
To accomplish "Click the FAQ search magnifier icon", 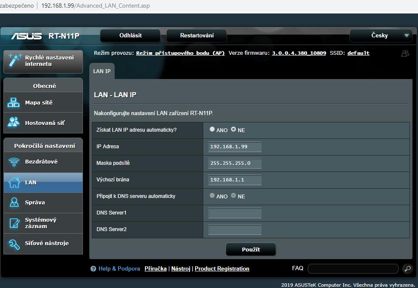I will coord(407,268).
